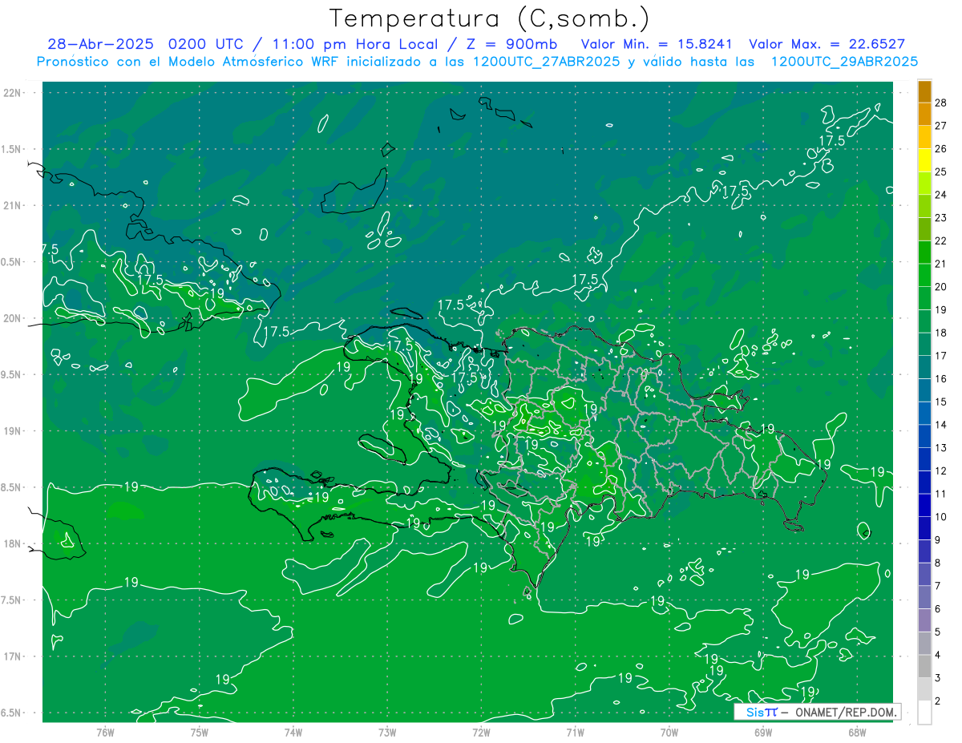Image resolution: width=962 pixels, height=743 pixels.
Task: Click the '21N' latitude axis label
Action: click(x=12, y=205)
